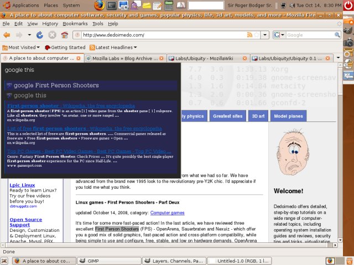The height and width of the screenshot is (265, 354).
Task: Open the calculator launcher in top panel
Action: (x=169, y=5)
